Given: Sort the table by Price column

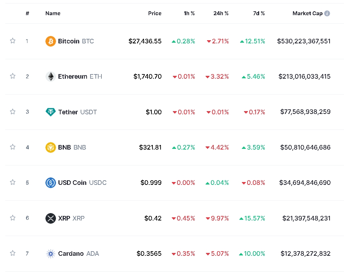Looking at the screenshot, I should [x=155, y=13].
